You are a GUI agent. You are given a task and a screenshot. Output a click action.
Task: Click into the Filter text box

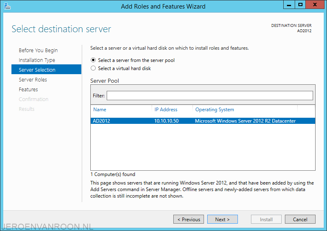[x=210, y=95]
